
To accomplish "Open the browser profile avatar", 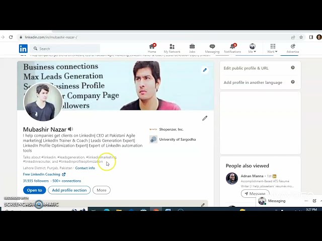I will point(319,37).
